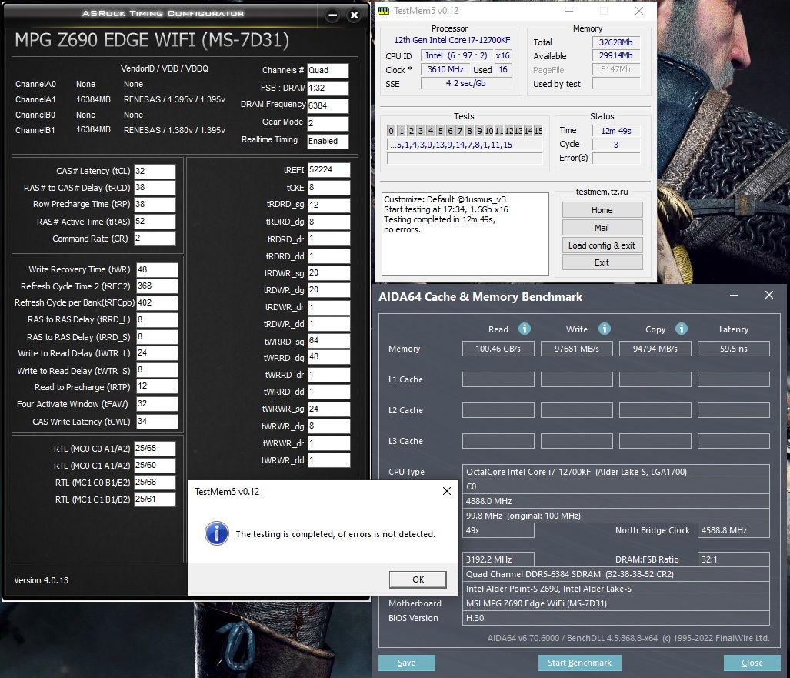Screen dimensions: 790x678
Task: Click RTL (MC0 C0 A1/A2) field 25/65
Action: [x=155, y=448]
